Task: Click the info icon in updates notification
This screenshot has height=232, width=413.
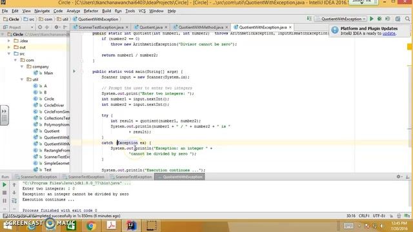Action: pos(335,30)
